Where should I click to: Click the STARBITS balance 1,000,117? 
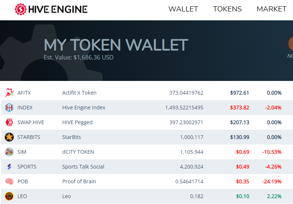(192, 137)
